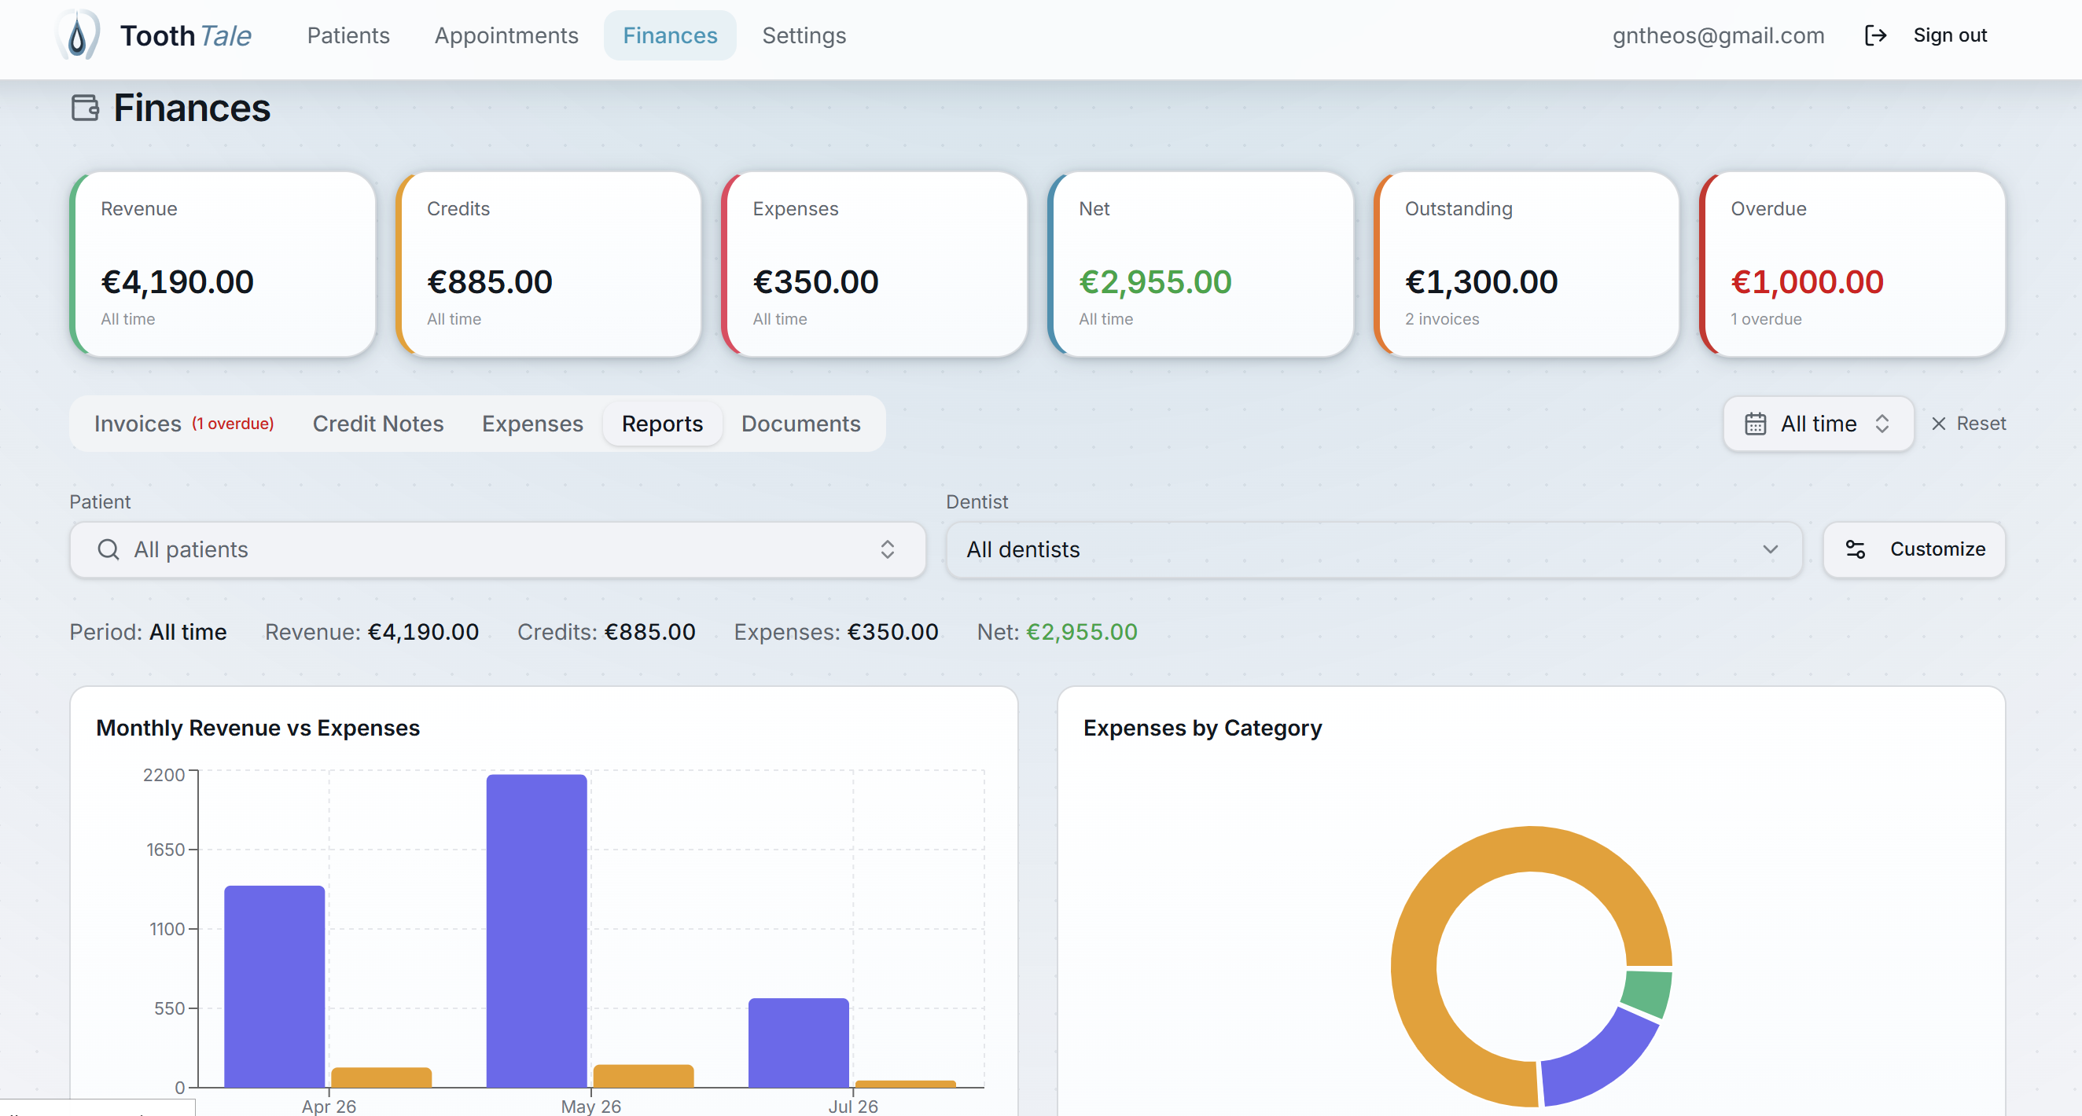Click the Reset filter button

1968,424
